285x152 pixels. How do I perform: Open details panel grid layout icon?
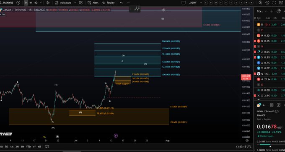(272, 105)
